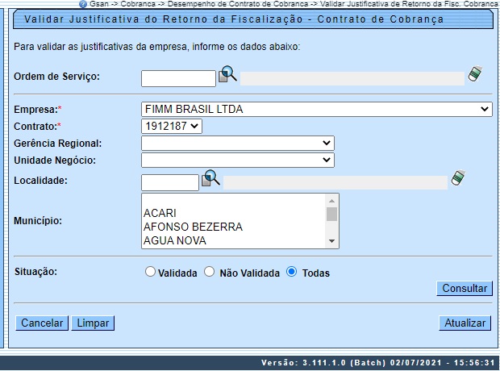Open the help icon beside the Gsan breadcrumb

coord(83,4)
